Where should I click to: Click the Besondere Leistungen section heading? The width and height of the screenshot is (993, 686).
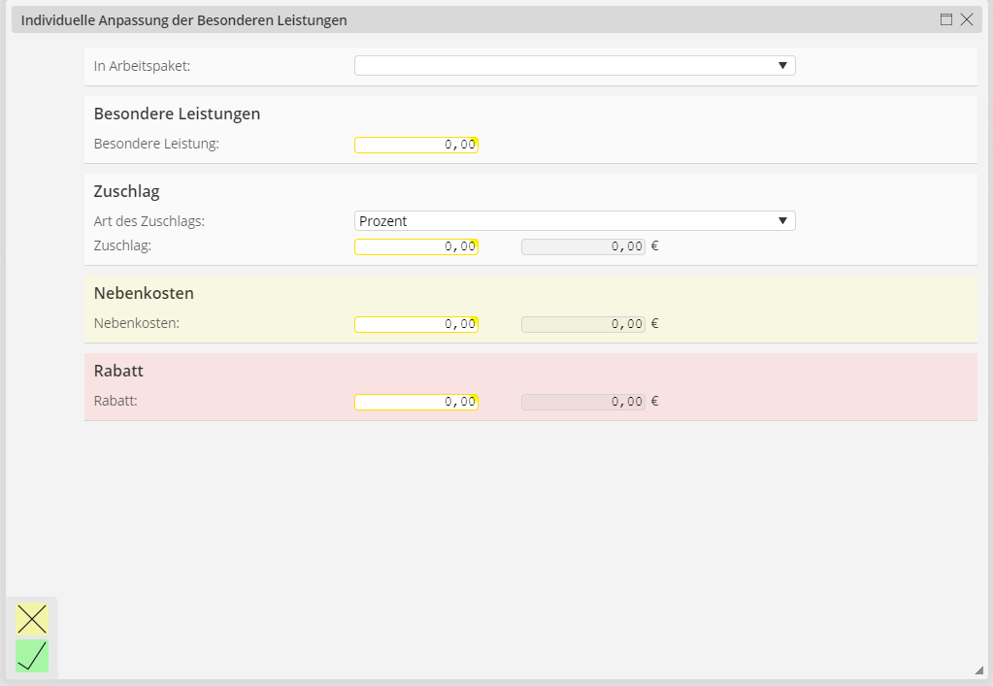[x=177, y=114]
